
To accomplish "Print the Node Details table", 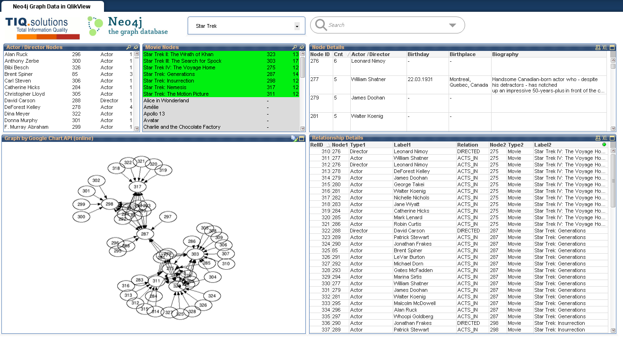I will pos(597,48).
